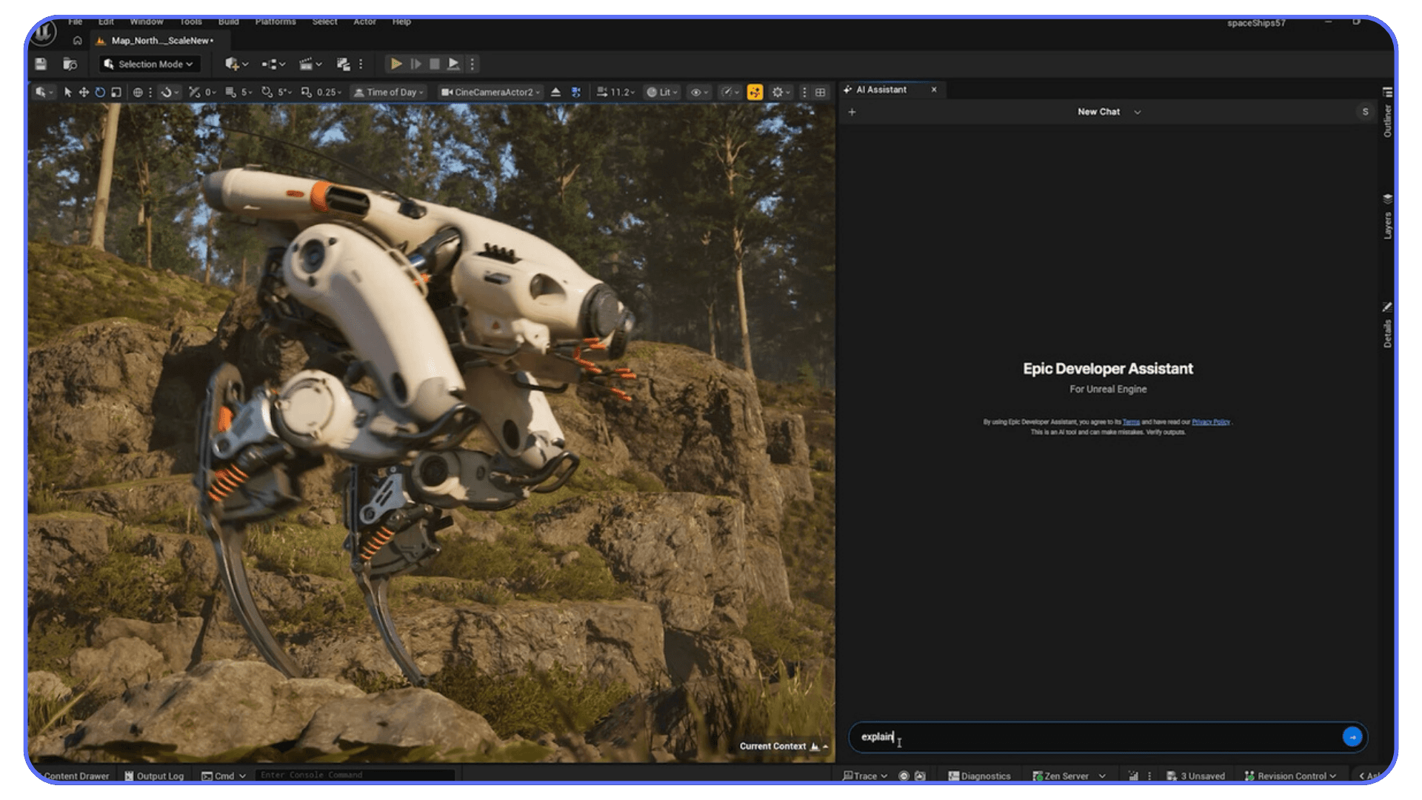
Task: Start a new chat with plus icon
Action: coord(852,112)
